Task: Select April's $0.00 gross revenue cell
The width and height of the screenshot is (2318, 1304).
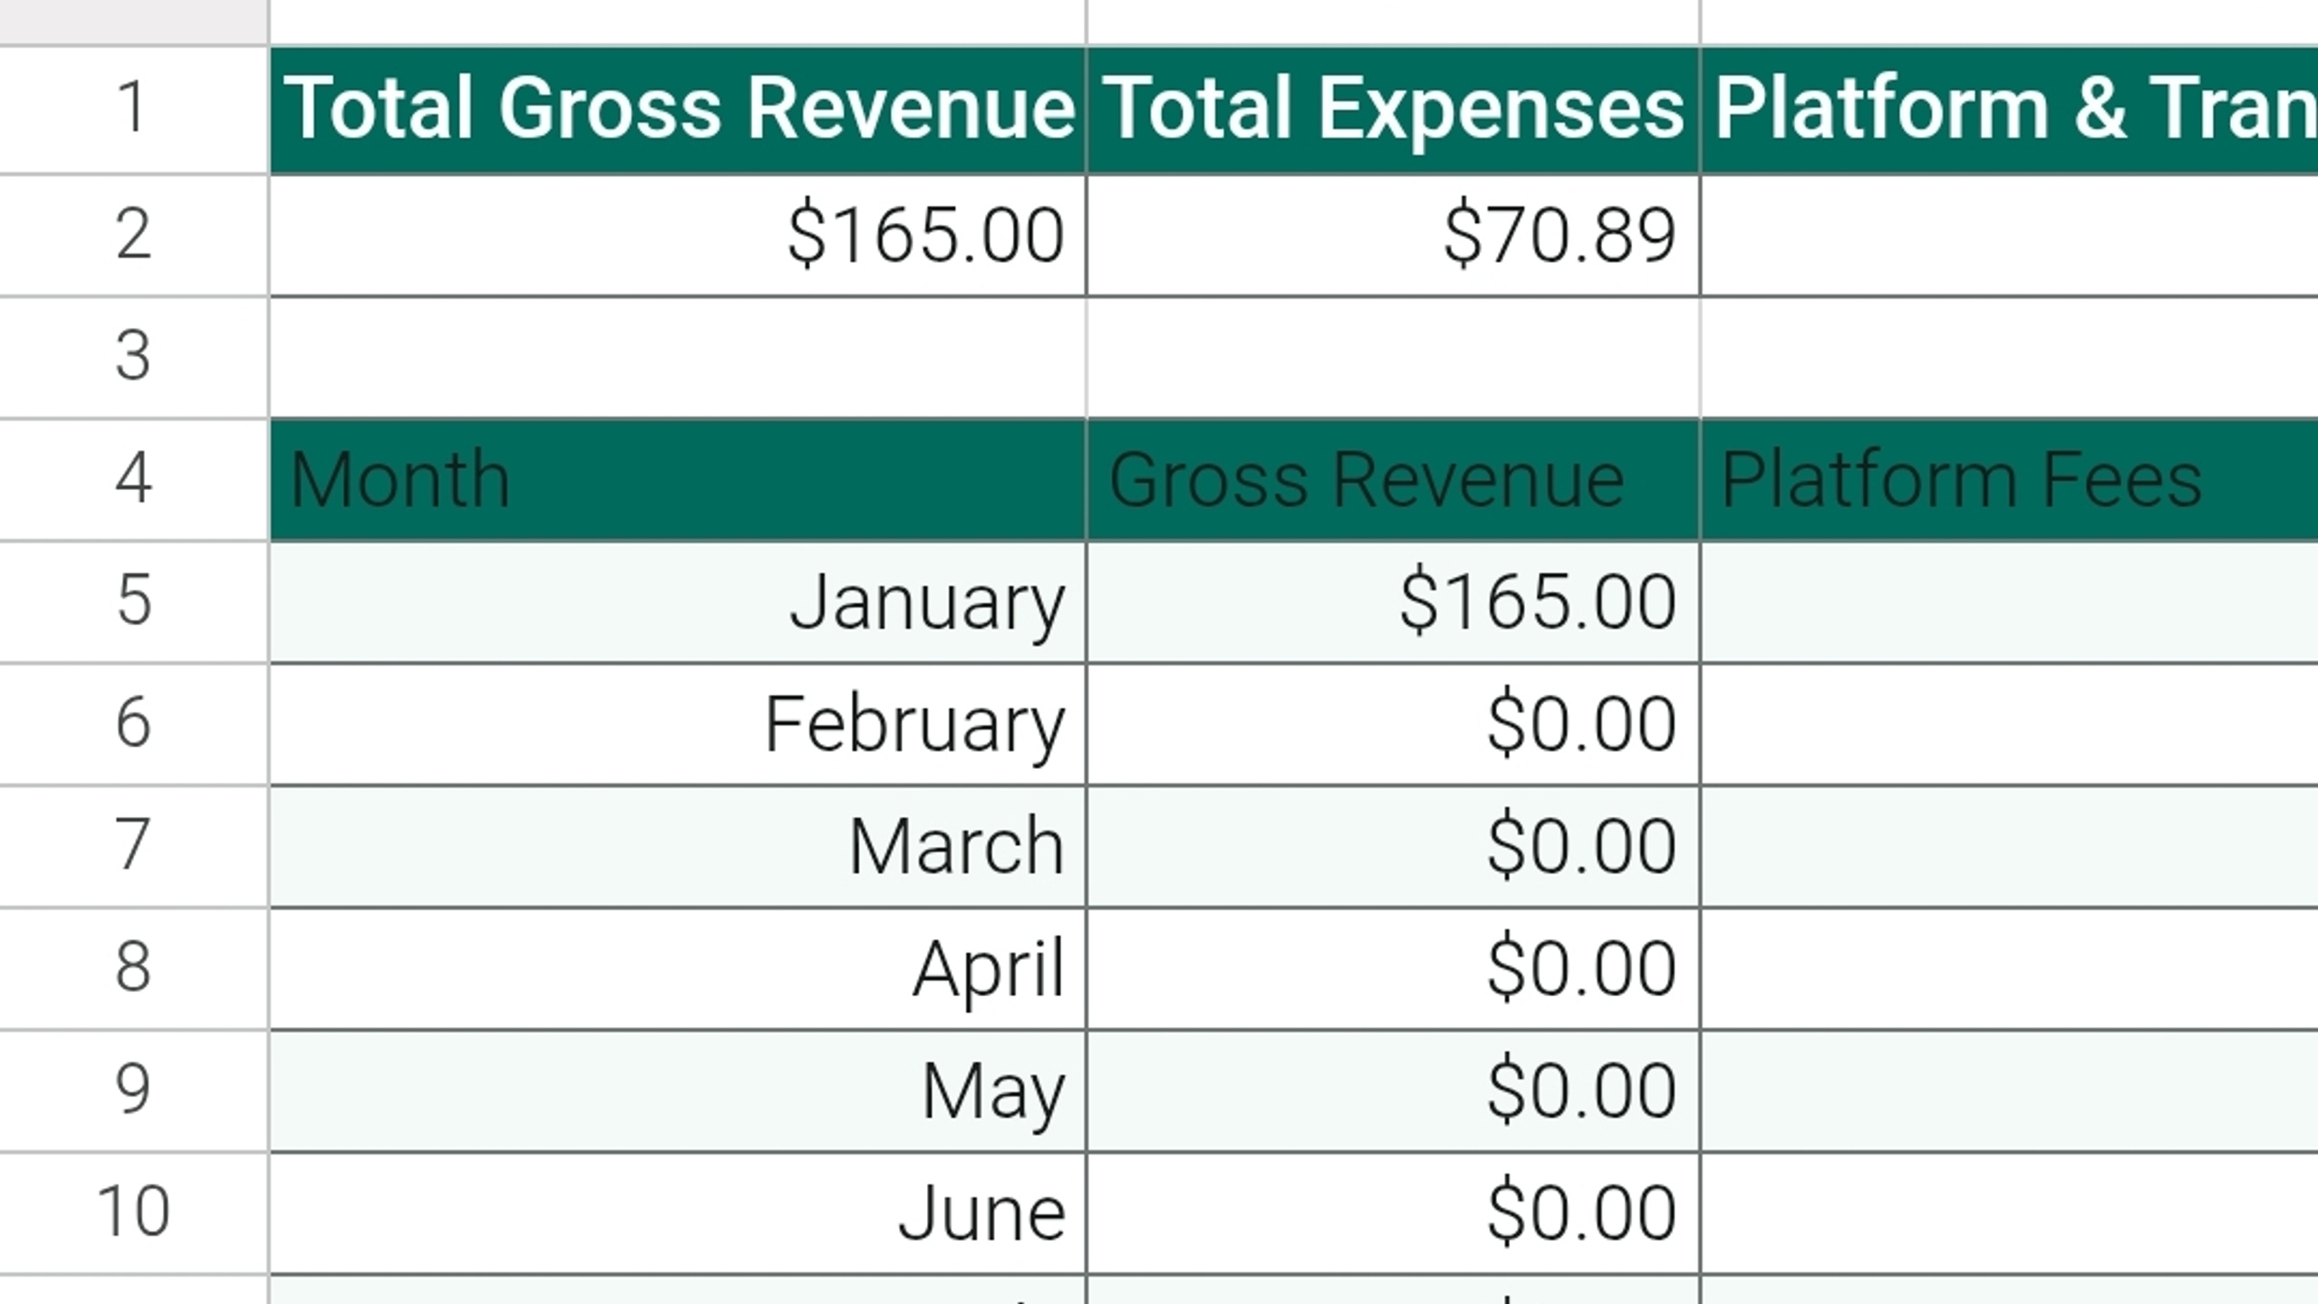Action: point(1393,969)
